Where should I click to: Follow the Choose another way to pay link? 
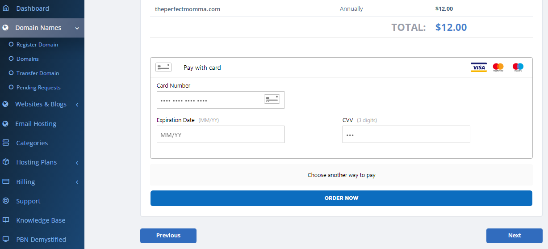341,175
